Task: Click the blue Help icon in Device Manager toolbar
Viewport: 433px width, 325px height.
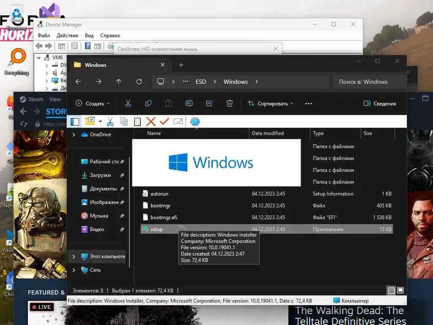Action: tap(88, 46)
